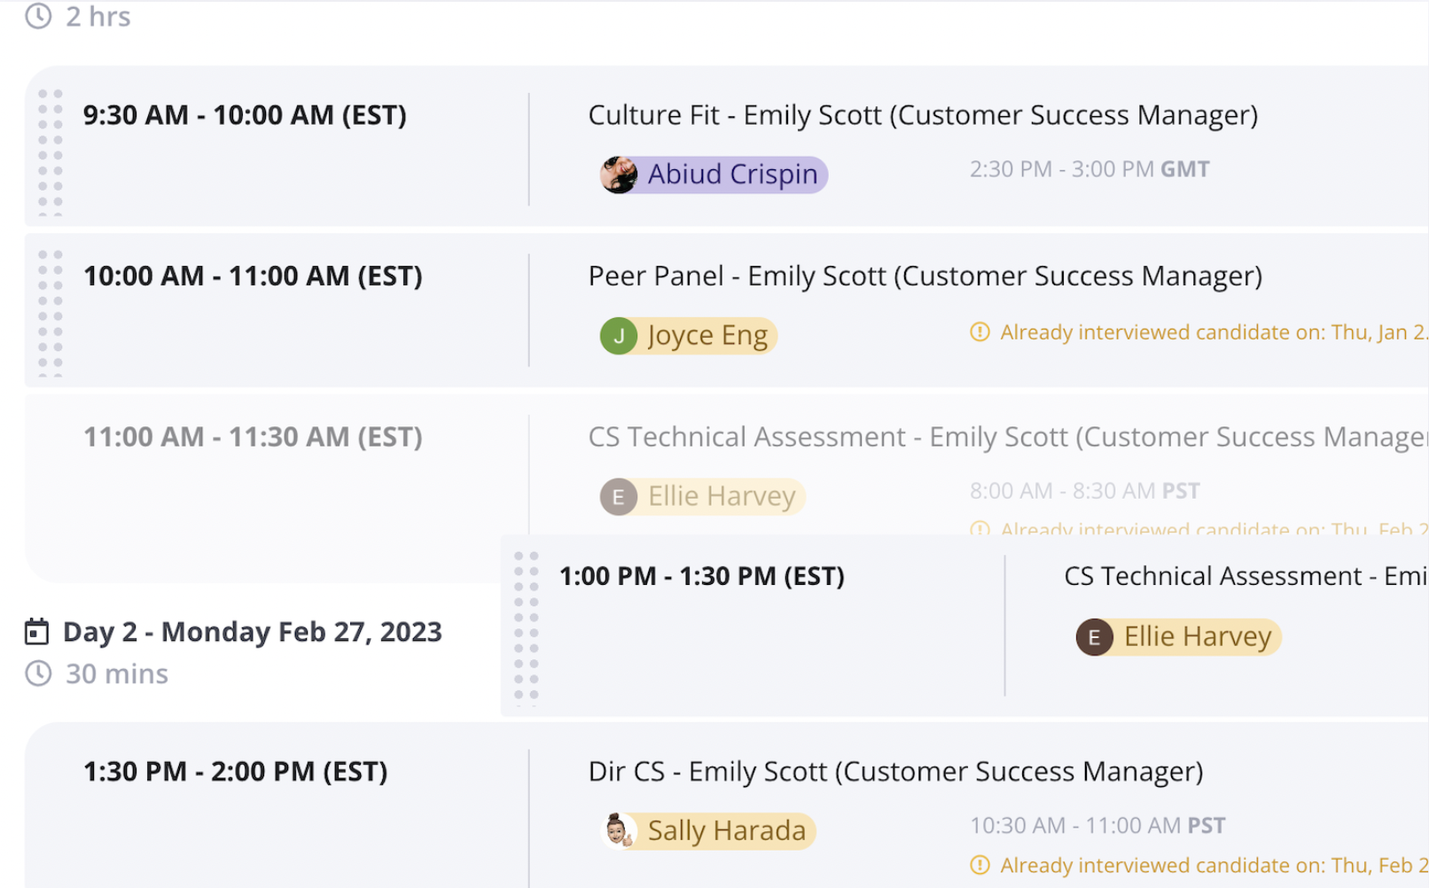The image size is (1429, 888).
Task: Open the Peer Panel - Emily Scott interview title
Action: click(x=925, y=277)
